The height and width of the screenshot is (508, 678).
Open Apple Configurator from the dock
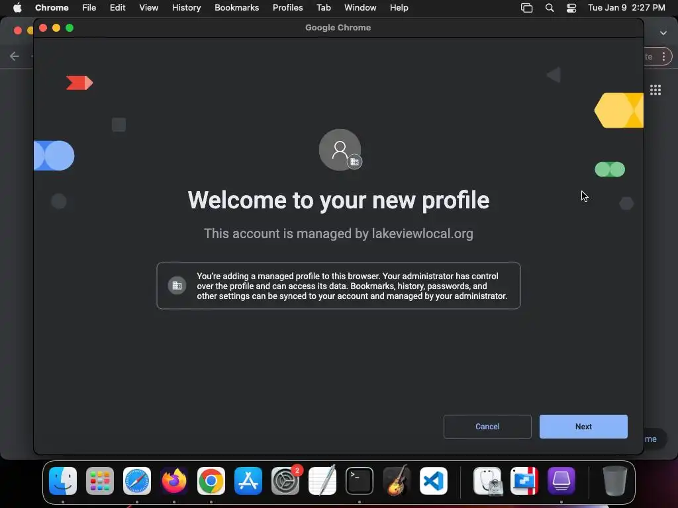(561, 481)
